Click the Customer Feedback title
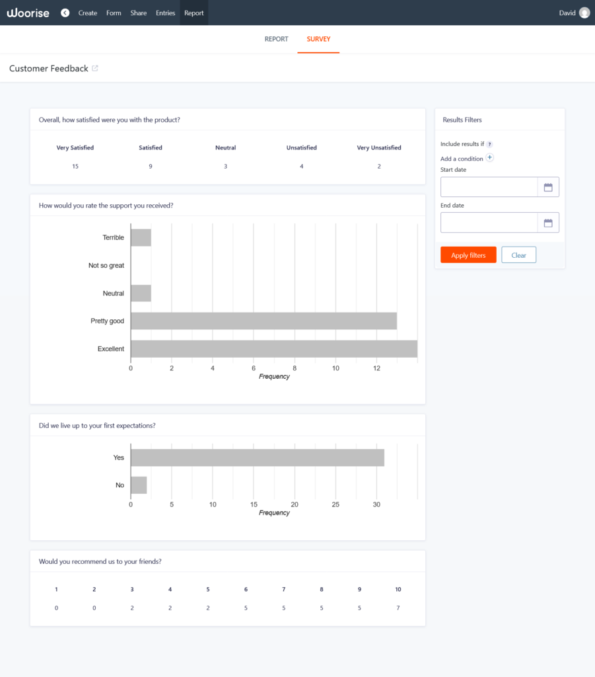595x677 pixels. (x=48, y=67)
